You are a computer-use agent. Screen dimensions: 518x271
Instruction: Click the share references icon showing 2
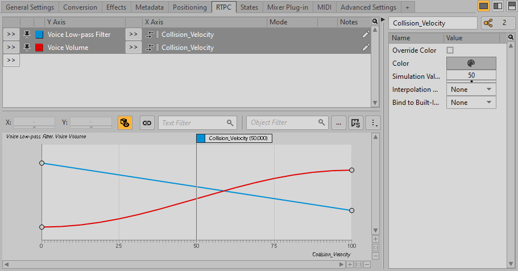click(x=494, y=23)
